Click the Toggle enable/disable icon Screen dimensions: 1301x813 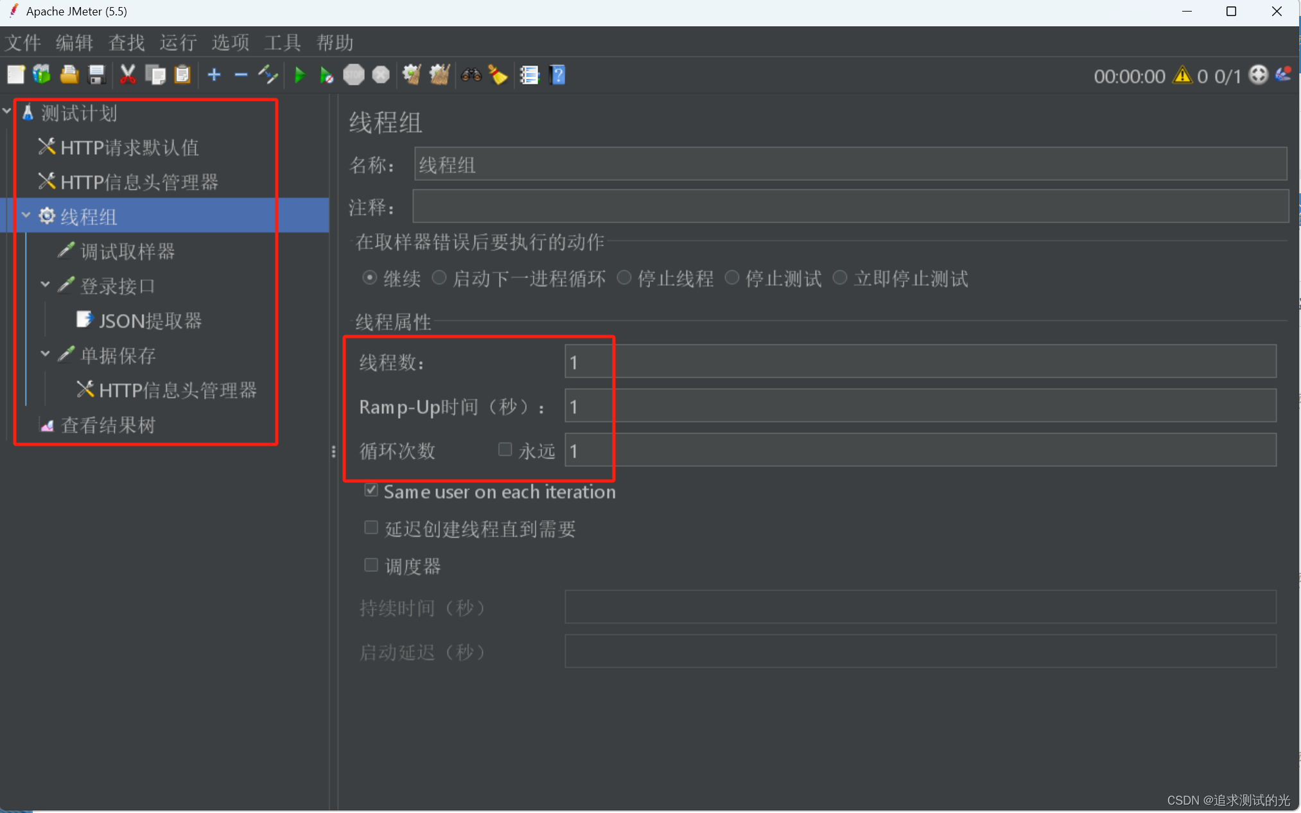268,75
